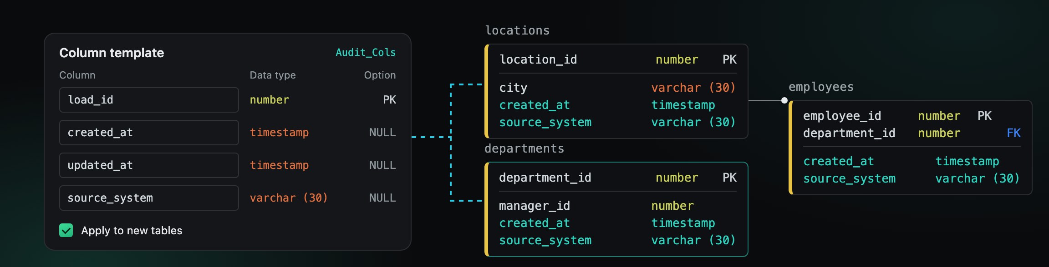Select created_at in the locations table

click(535, 105)
